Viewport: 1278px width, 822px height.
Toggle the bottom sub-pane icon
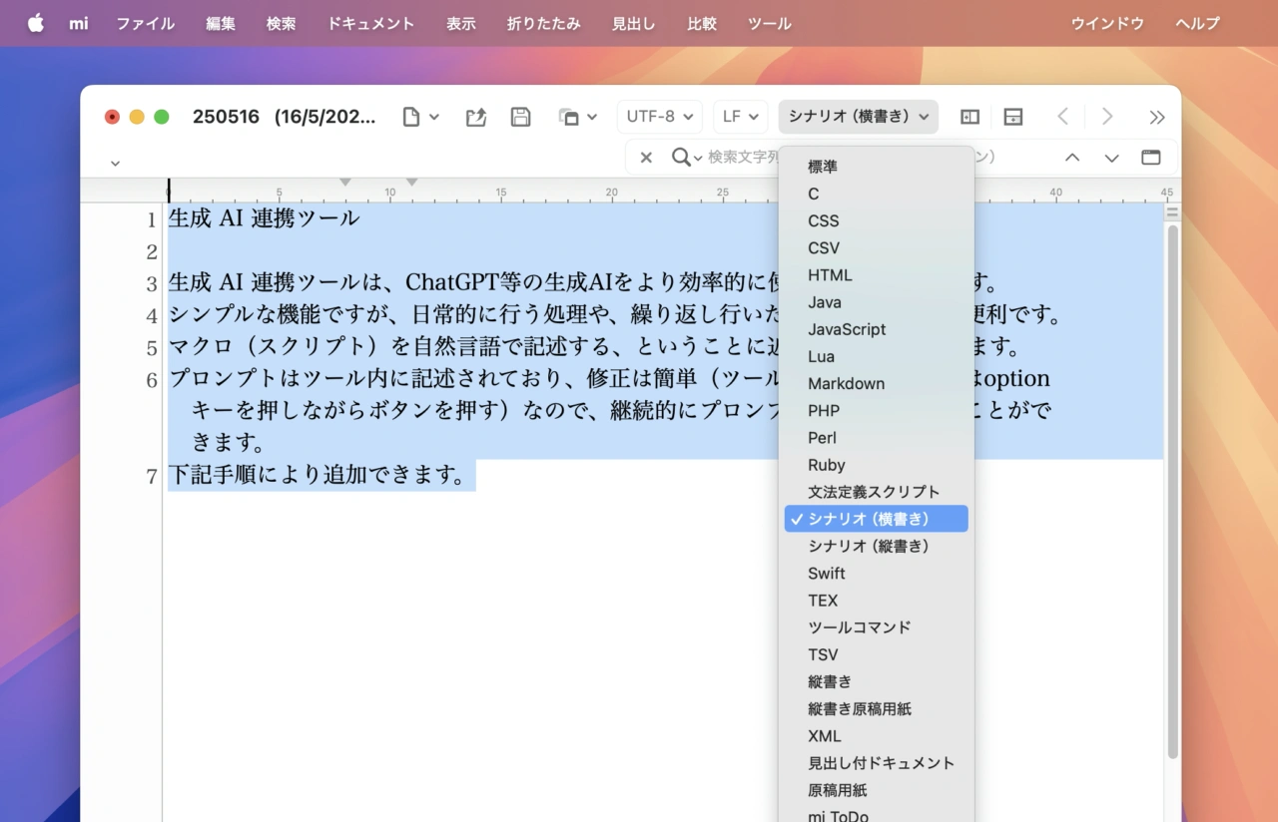(1013, 117)
